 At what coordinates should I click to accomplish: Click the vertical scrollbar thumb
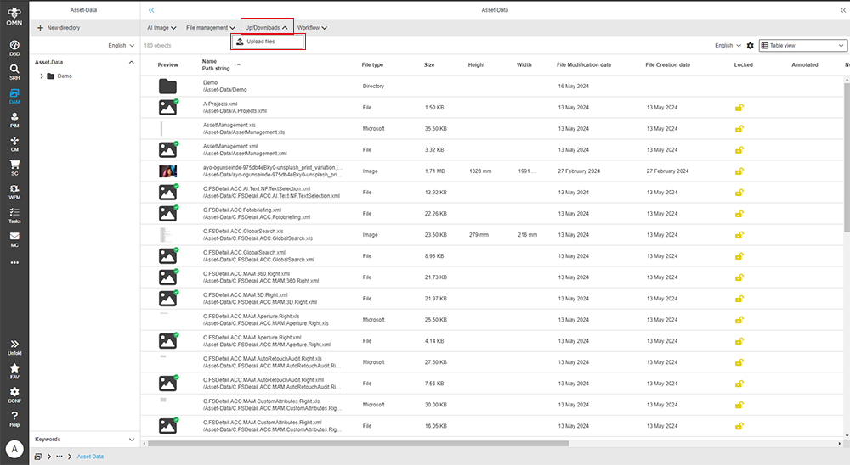pos(847,157)
